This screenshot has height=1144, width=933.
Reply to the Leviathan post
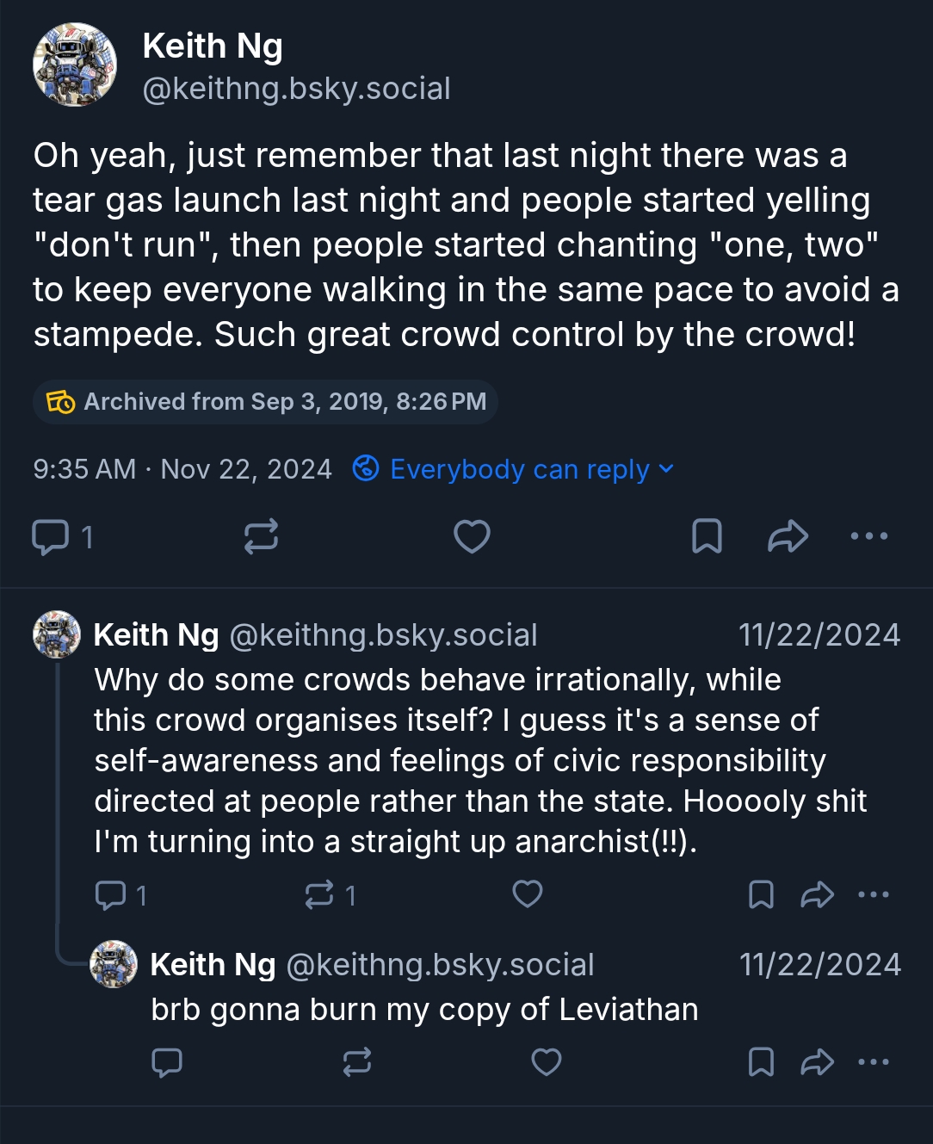[167, 1061]
